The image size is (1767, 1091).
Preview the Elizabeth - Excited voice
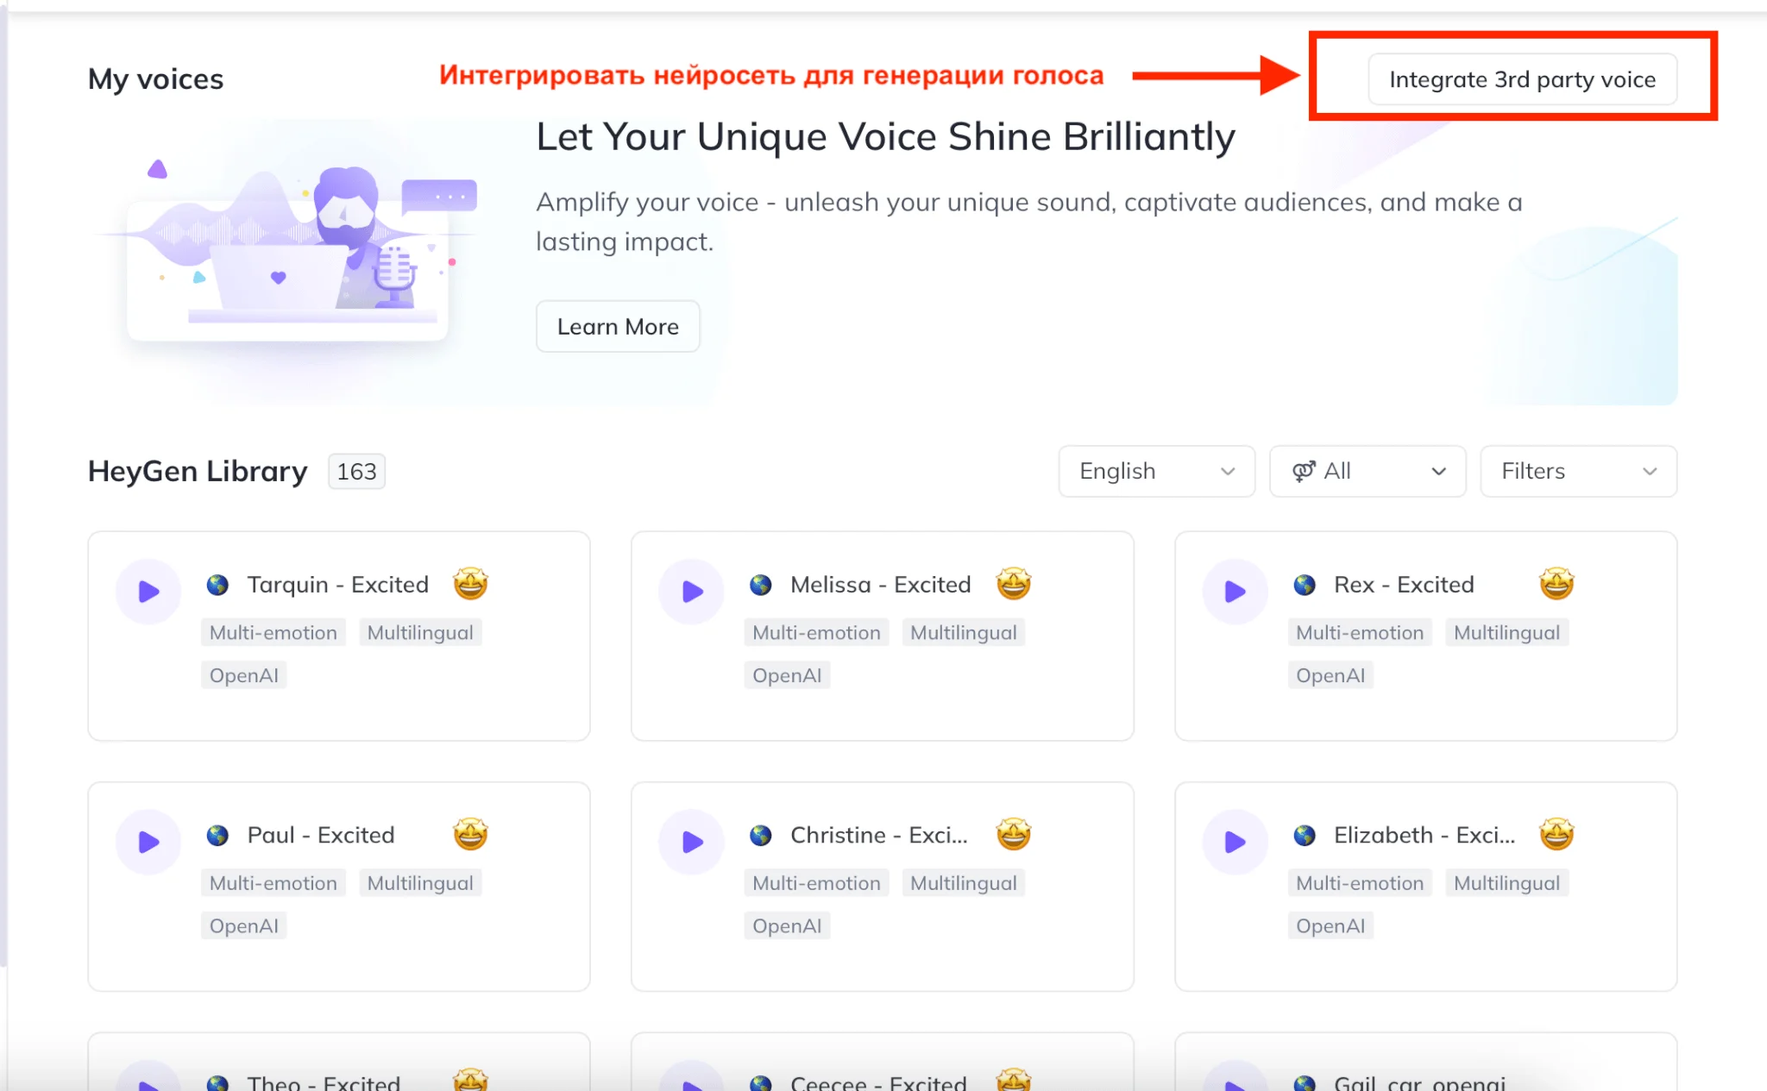click(x=1235, y=842)
